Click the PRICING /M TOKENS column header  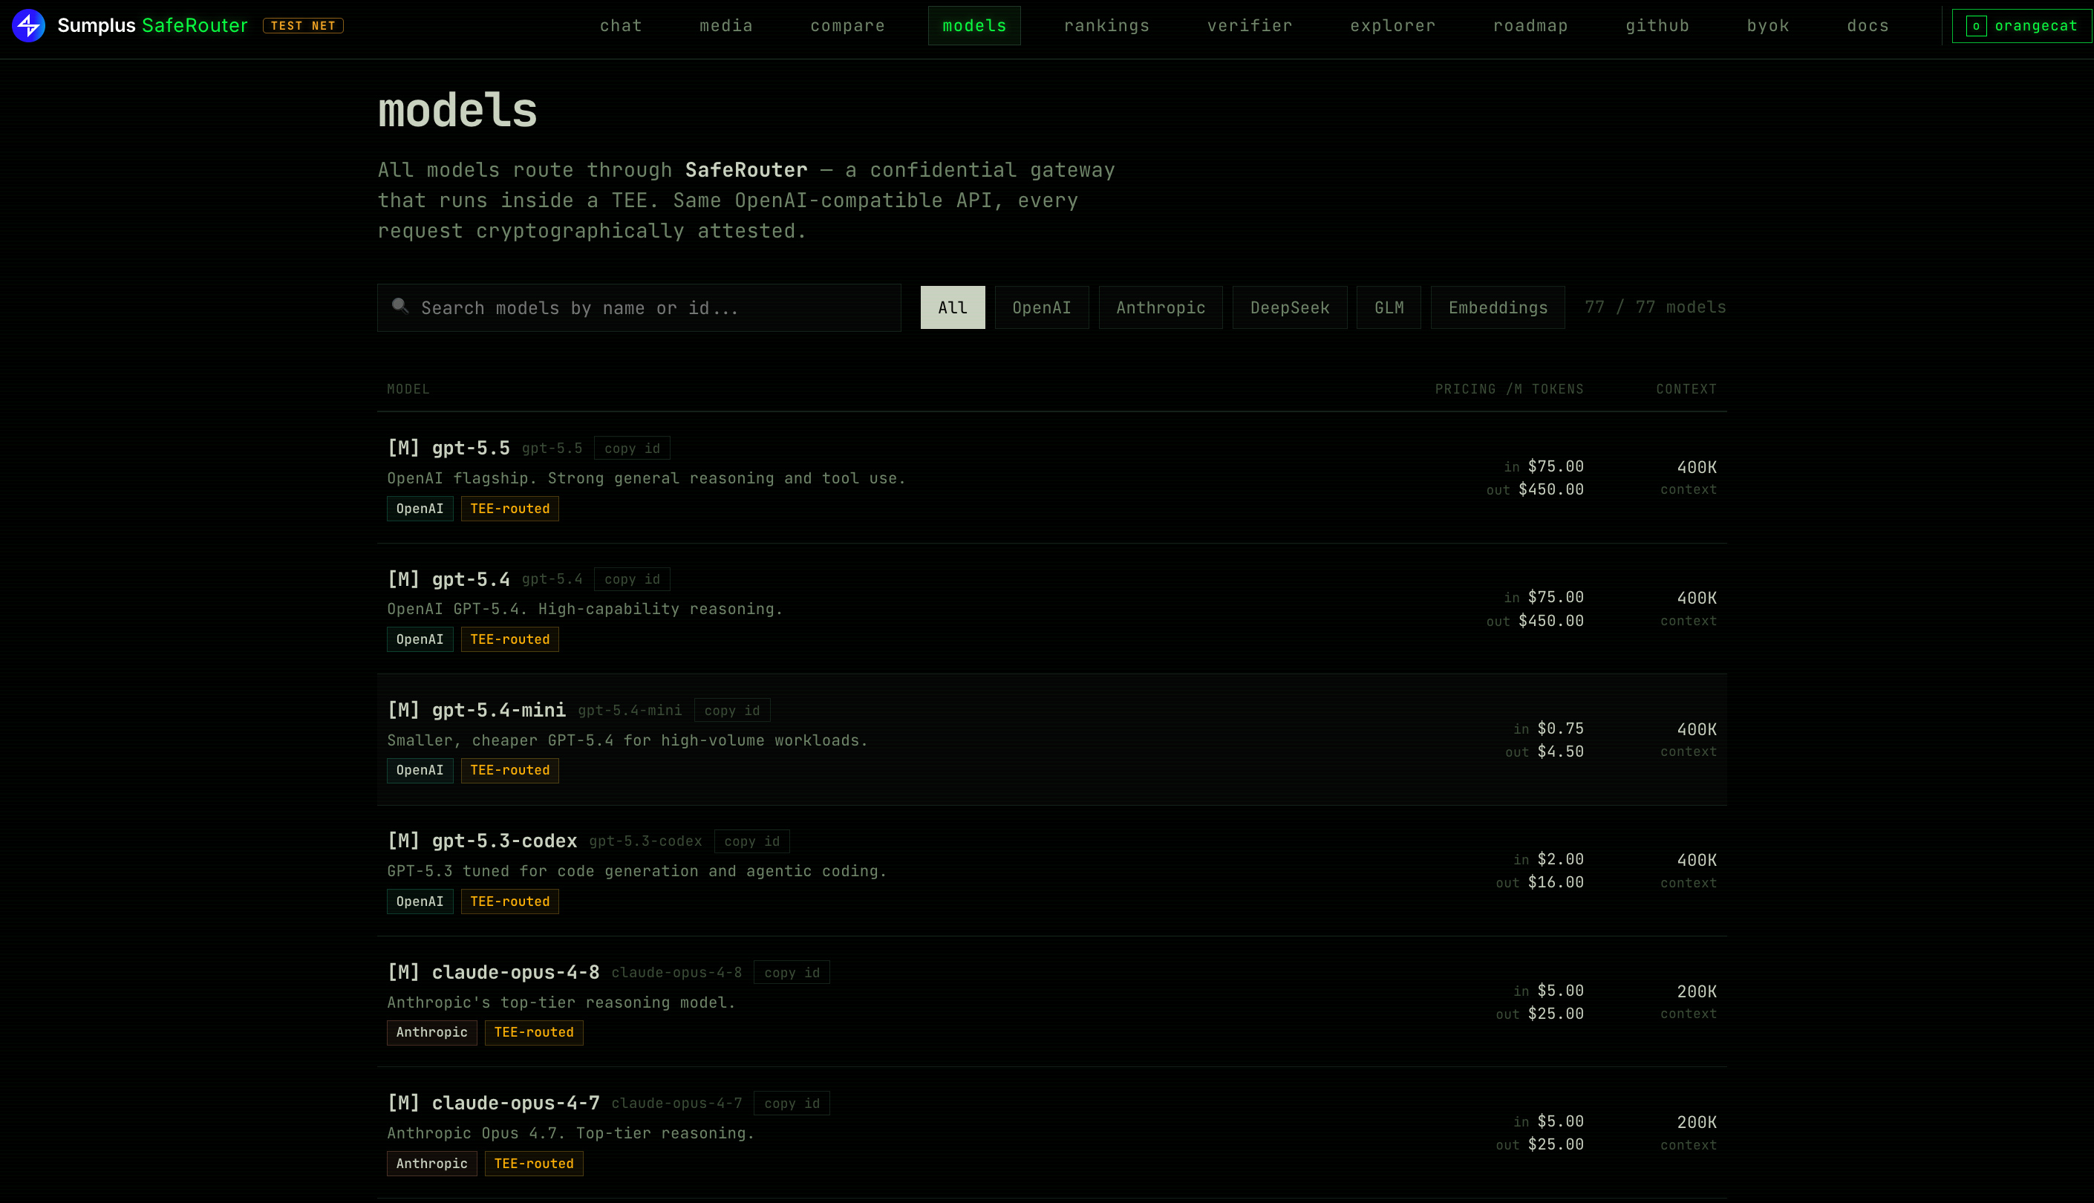pos(1509,389)
